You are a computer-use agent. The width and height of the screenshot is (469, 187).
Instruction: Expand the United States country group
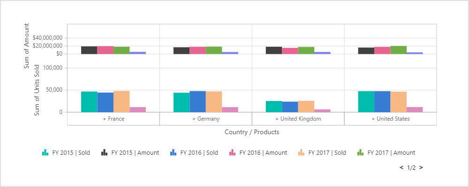390,119
